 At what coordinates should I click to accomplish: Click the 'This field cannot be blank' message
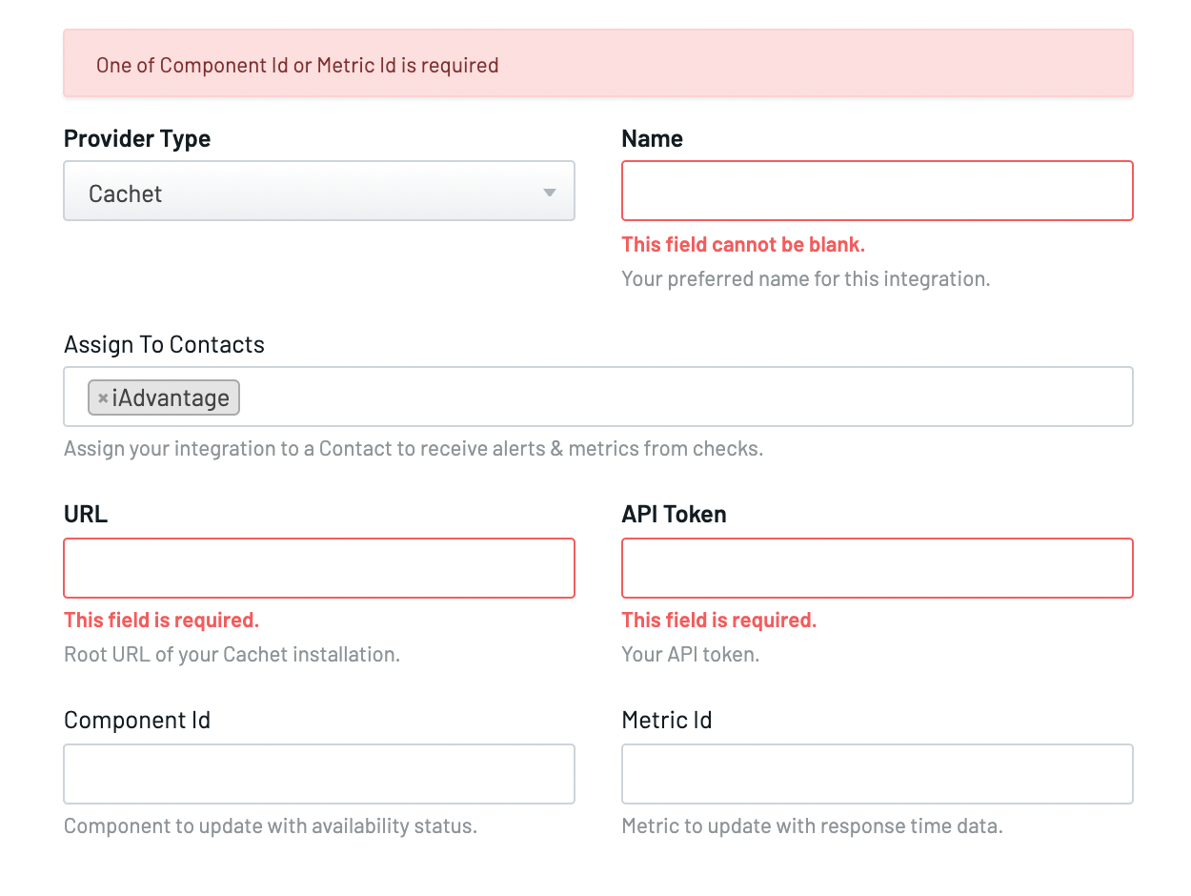pos(743,245)
